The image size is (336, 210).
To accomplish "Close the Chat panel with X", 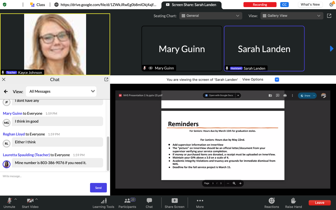I will click(x=4, y=79).
